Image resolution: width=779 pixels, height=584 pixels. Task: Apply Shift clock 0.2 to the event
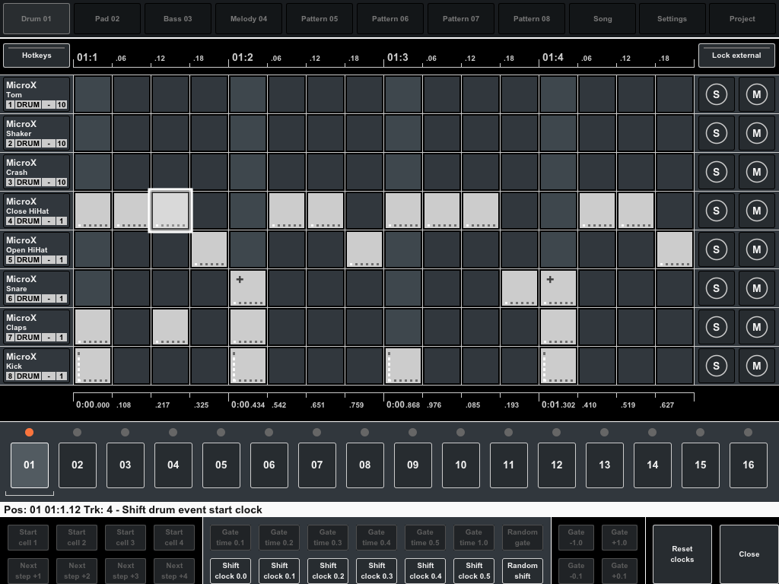click(327, 570)
